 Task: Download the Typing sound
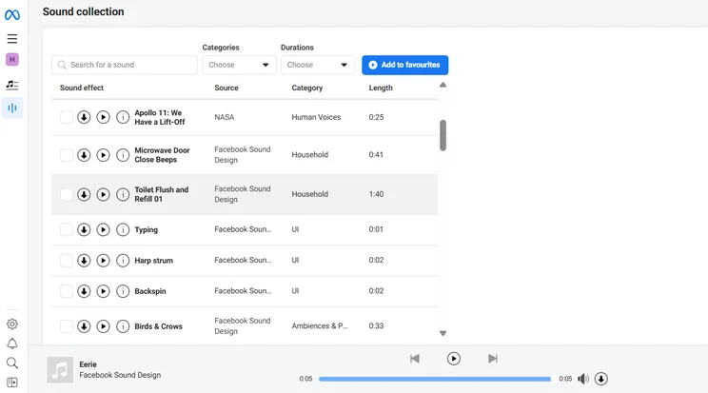(x=84, y=230)
